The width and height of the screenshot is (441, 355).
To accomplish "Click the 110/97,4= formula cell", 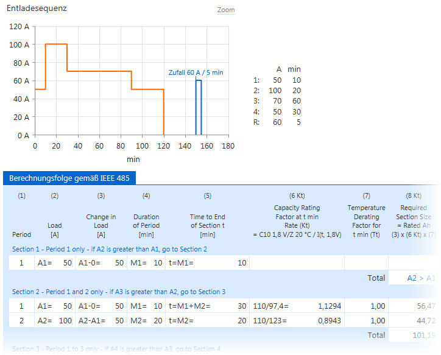I will tap(271, 306).
